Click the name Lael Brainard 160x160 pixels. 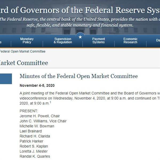pyautogui.click(x=31, y=131)
